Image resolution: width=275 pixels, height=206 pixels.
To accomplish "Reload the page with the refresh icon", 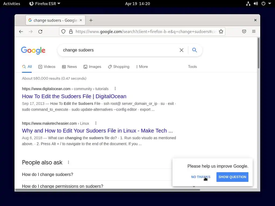I will coord(40,32).
